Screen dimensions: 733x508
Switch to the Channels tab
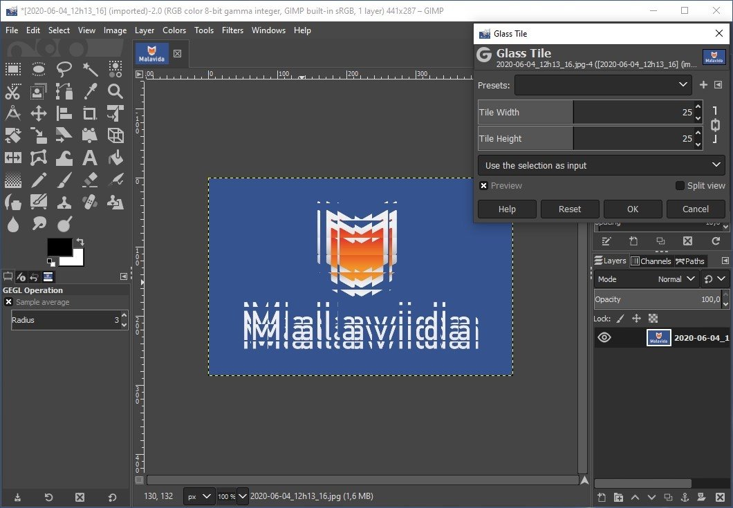click(x=651, y=261)
